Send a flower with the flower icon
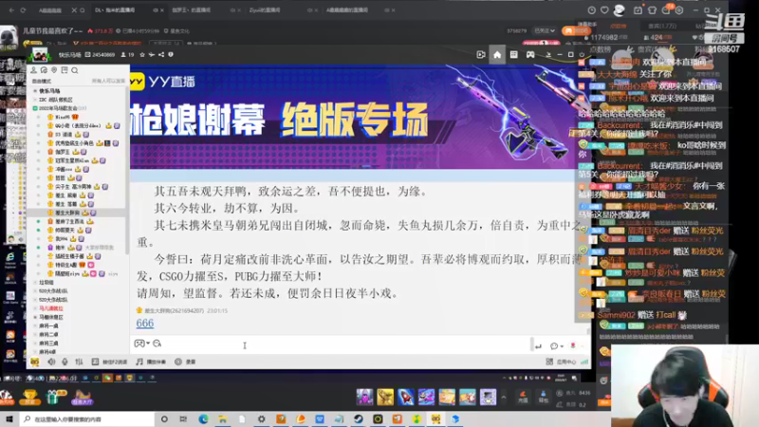The height and width of the screenshot is (427, 759). point(573,345)
